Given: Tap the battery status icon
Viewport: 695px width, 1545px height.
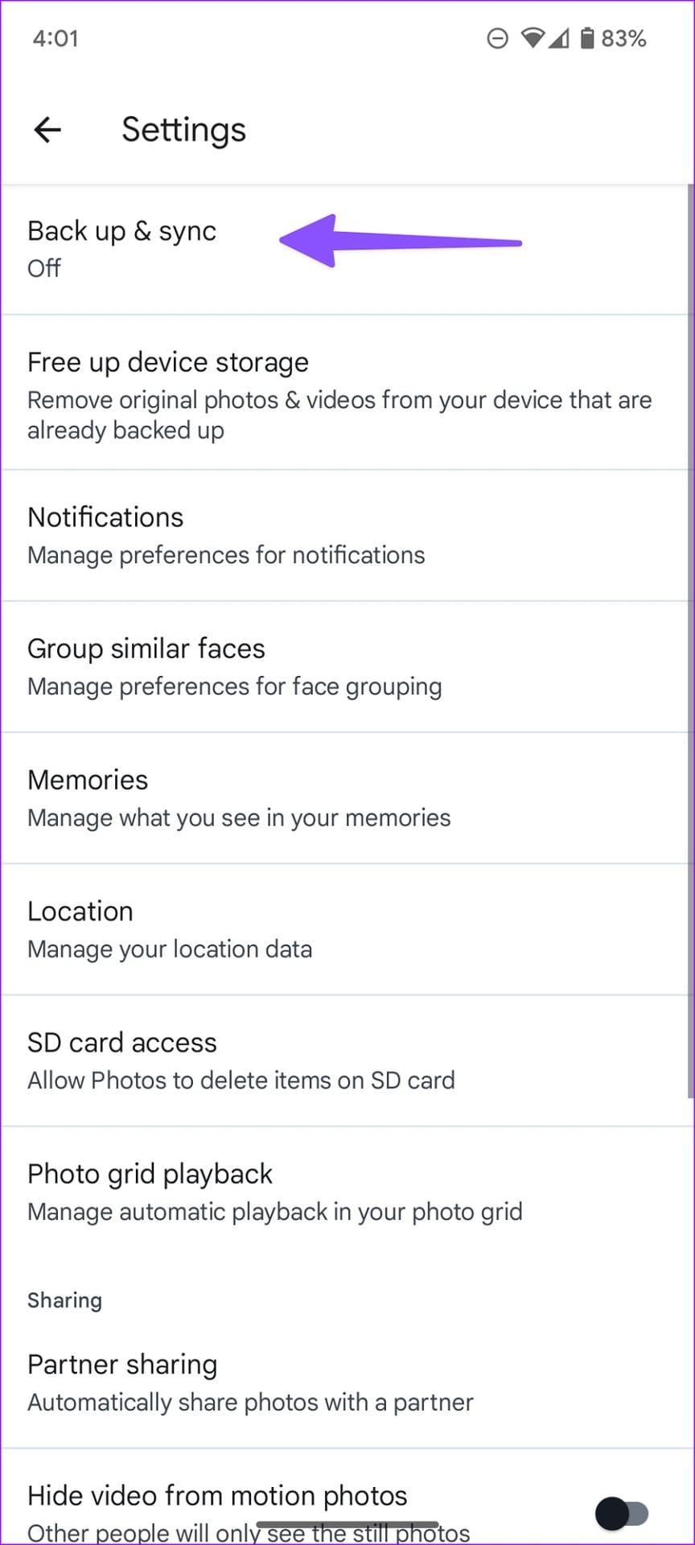Looking at the screenshot, I should 587,38.
